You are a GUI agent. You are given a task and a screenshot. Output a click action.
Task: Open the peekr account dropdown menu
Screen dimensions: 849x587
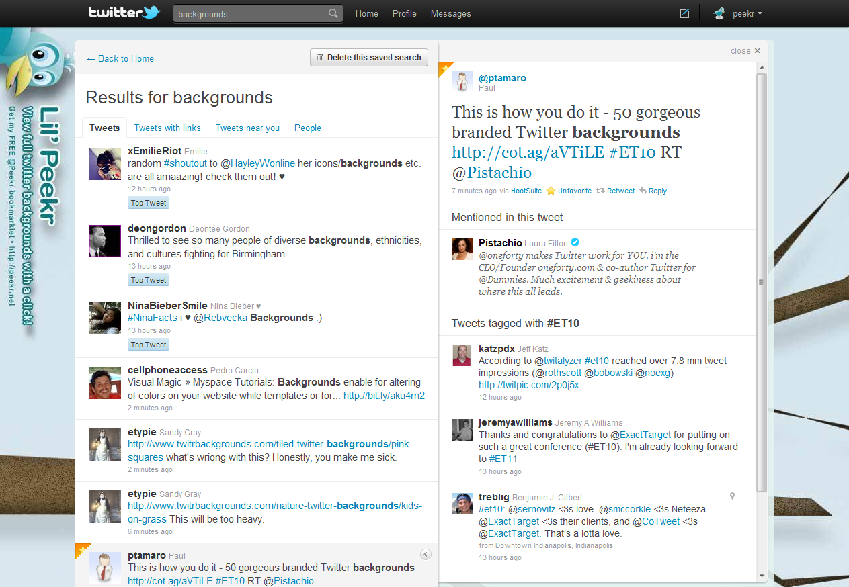click(747, 13)
